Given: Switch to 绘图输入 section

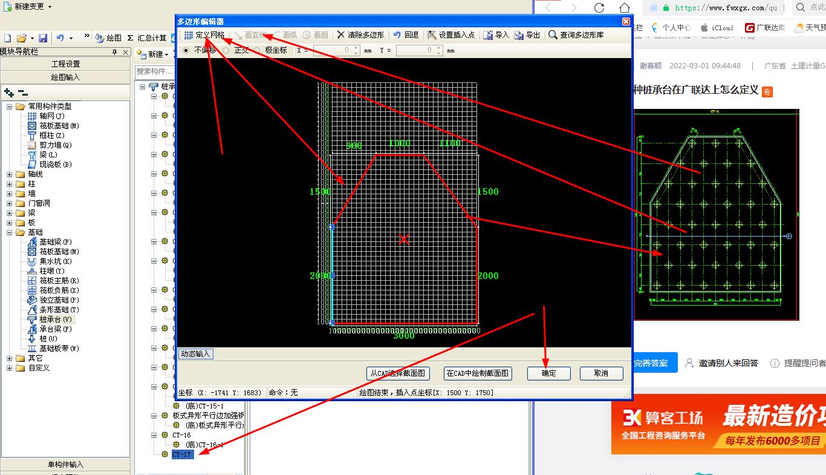Looking at the screenshot, I should pyautogui.click(x=65, y=77).
